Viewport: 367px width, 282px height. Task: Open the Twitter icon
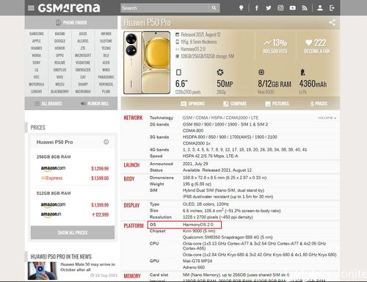(x=269, y=8)
